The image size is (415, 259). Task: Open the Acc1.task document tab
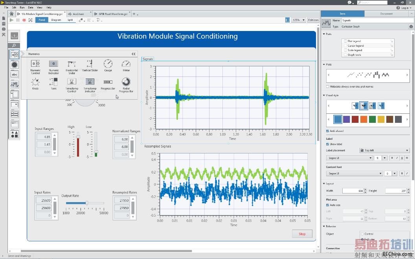pyautogui.click(x=78, y=14)
